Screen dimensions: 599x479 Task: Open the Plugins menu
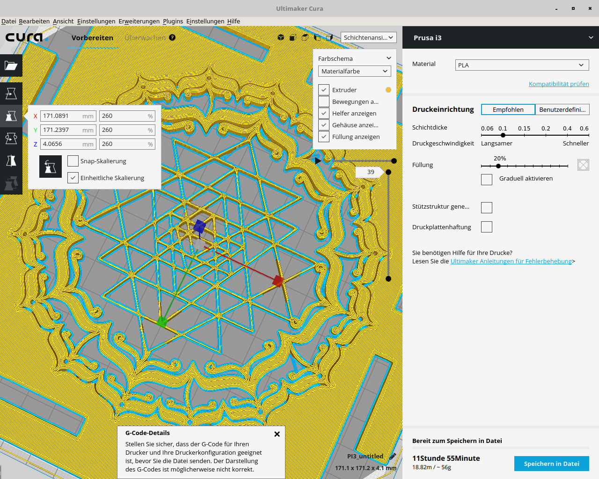tap(173, 21)
